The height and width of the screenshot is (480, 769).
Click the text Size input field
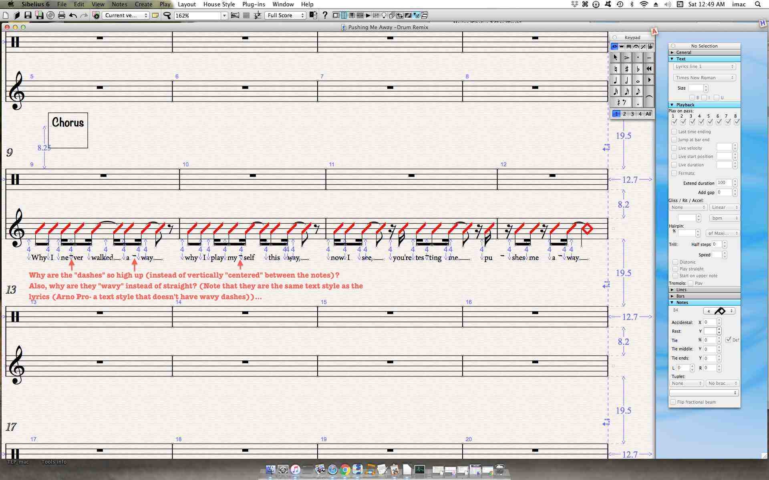point(696,88)
